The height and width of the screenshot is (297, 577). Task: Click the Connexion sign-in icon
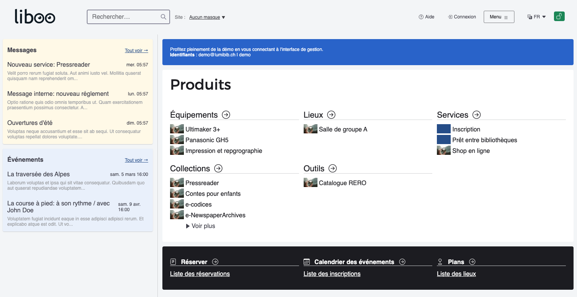[x=450, y=17]
